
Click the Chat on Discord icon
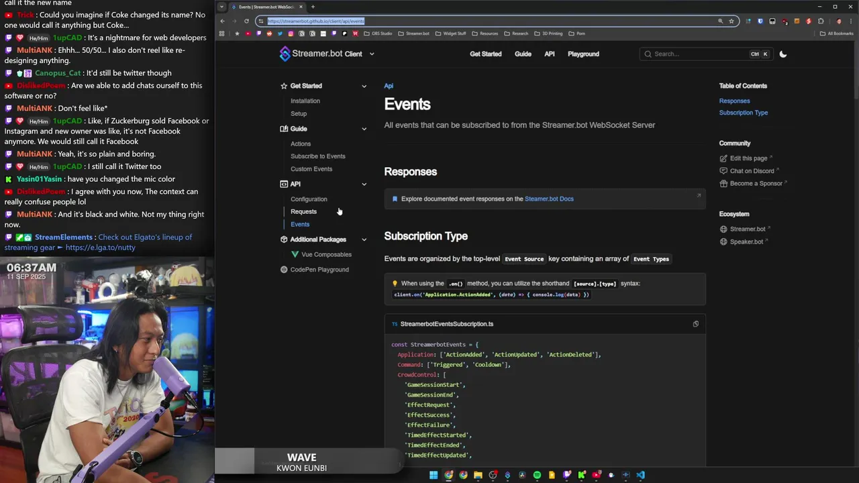pyautogui.click(x=723, y=171)
